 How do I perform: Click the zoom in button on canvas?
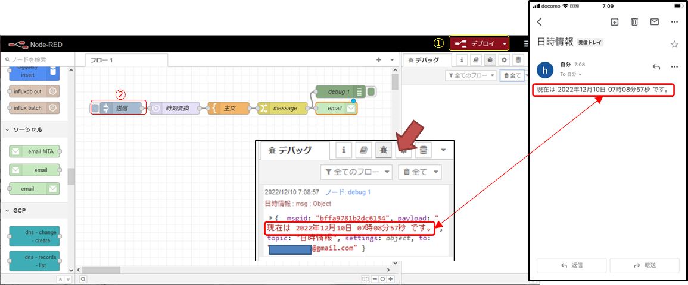[x=391, y=279]
